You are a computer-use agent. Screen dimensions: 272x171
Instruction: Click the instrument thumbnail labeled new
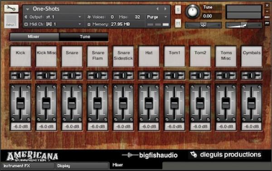[x=11, y=21]
